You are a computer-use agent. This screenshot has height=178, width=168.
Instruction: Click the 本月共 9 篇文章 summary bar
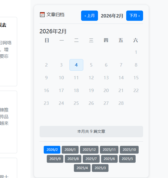click(91, 131)
